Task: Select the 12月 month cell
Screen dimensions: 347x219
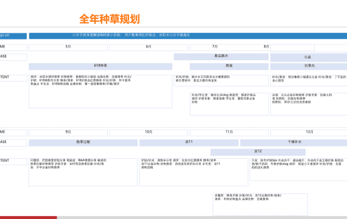Action: point(309,133)
